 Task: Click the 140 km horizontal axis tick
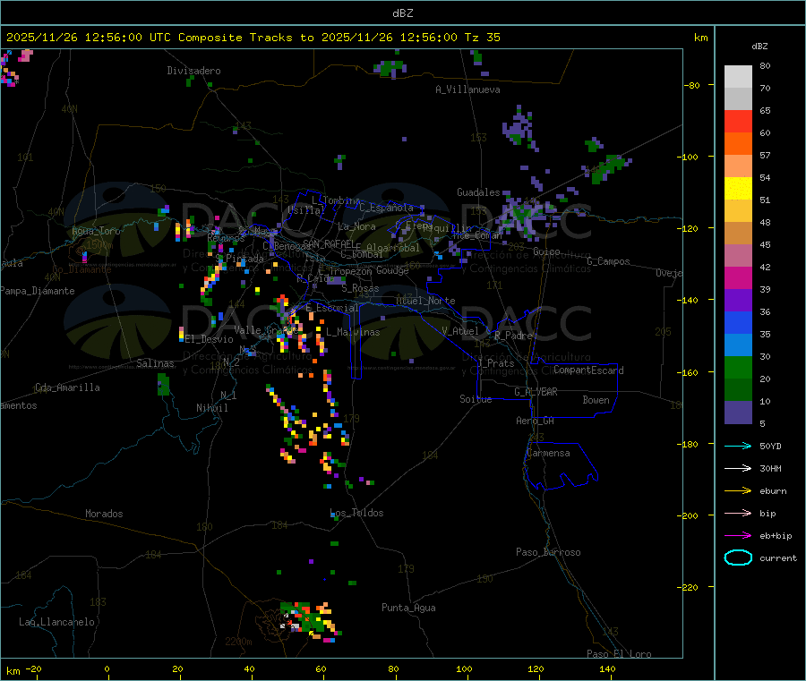607,668
